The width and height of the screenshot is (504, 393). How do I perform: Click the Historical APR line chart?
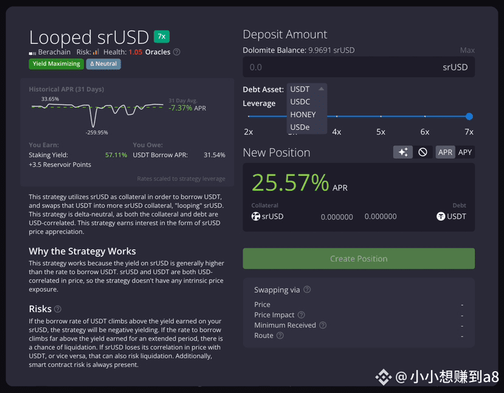coord(97,115)
